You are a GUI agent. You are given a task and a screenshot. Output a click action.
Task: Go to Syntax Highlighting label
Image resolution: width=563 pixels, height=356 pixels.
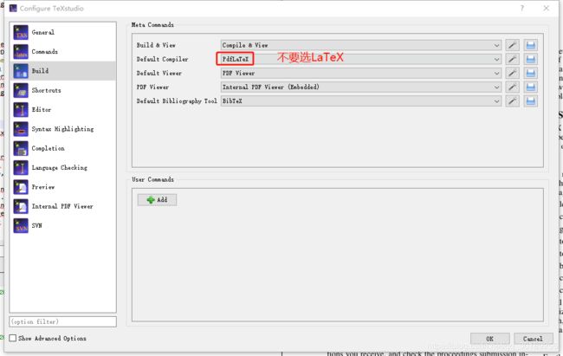pos(62,129)
